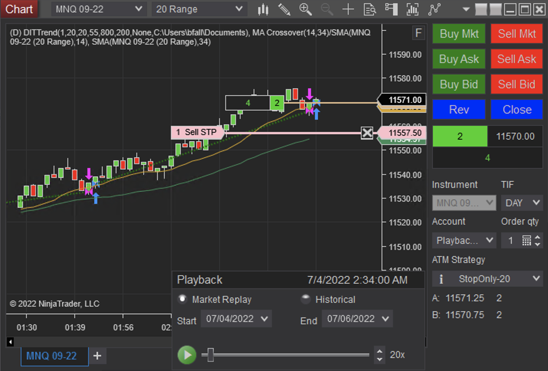Click the ask price 11571.25

click(x=465, y=298)
